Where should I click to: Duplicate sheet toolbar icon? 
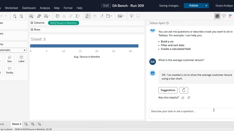pyautogui.click(x=39, y=16)
